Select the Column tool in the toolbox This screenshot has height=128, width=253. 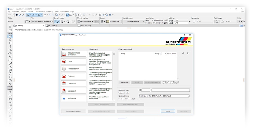10,46
